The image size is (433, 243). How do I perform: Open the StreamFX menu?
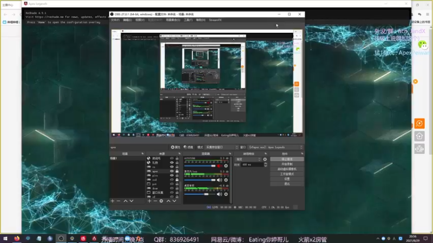pos(215,20)
